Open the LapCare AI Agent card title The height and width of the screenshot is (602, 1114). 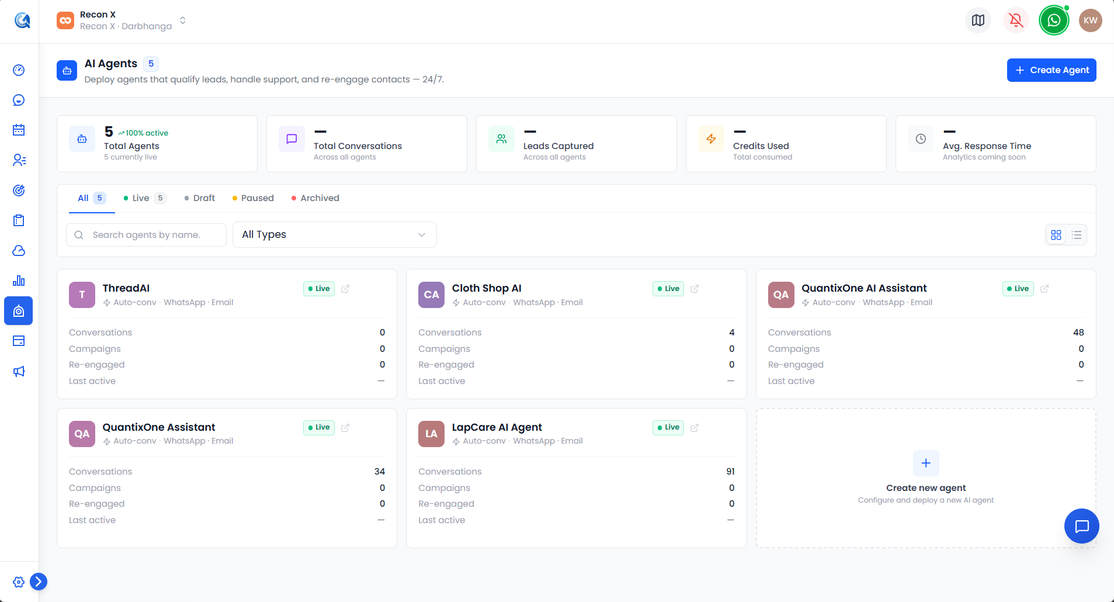pos(497,427)
